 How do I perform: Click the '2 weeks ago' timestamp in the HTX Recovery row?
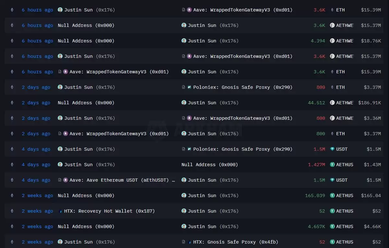pyautogui.click(x=37, y=211)
